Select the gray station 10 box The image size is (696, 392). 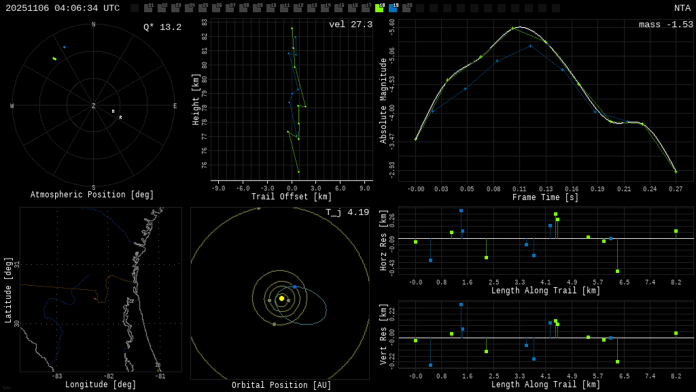point(271,8)
